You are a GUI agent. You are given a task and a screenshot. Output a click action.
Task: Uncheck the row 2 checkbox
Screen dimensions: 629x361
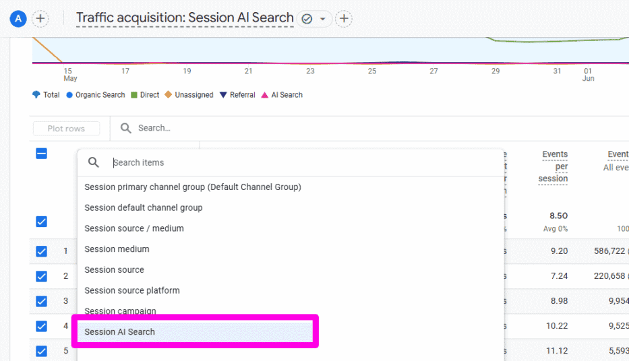(x=41, y=276)
